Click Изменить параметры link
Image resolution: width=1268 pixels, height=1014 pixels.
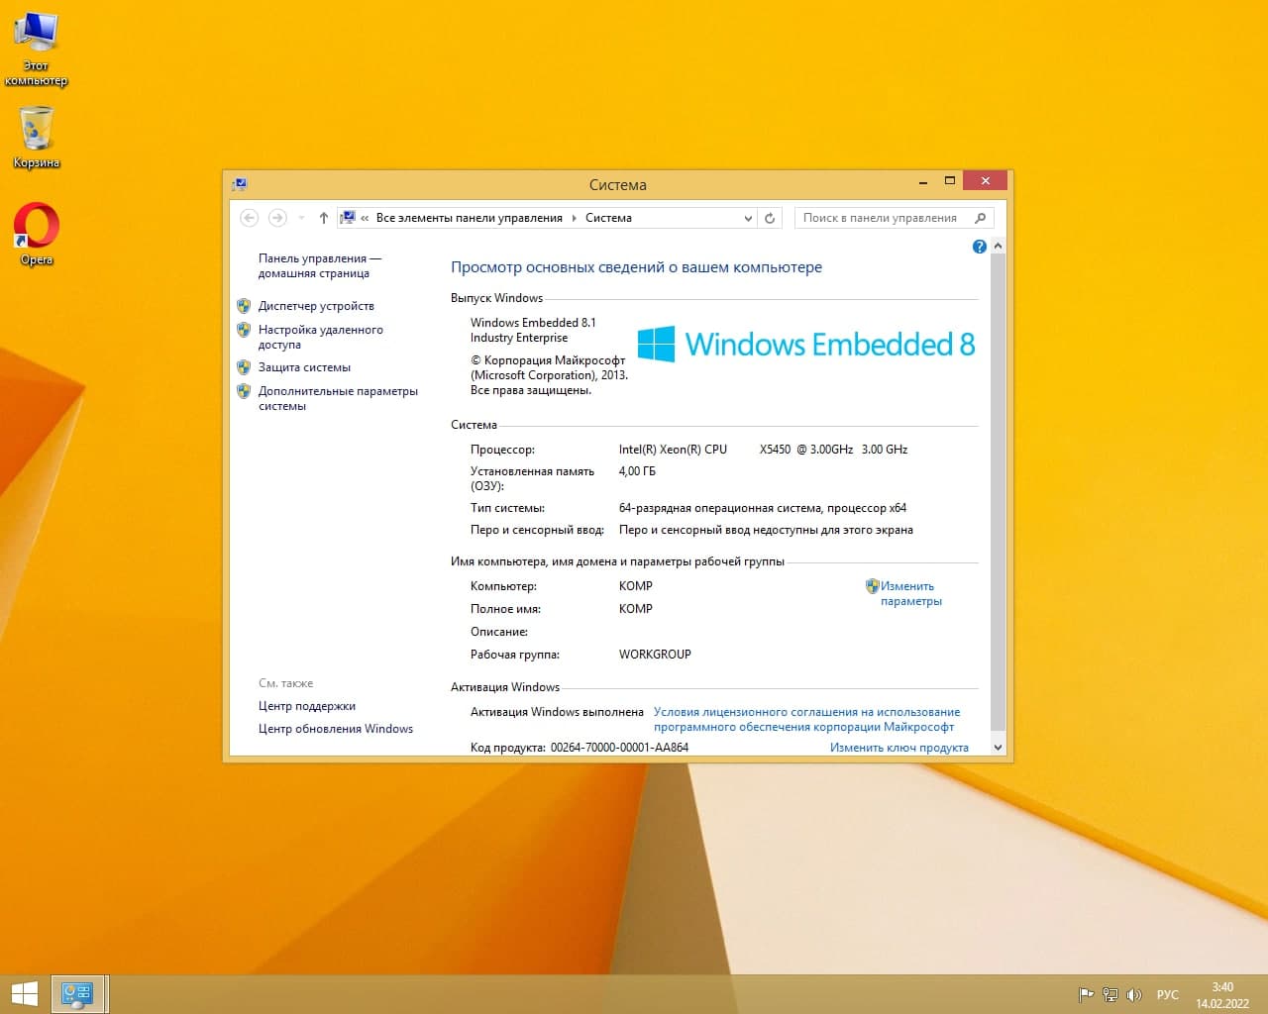point(911,593)
